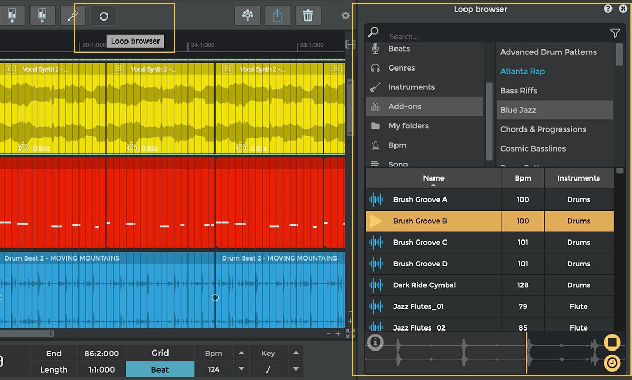This screenshot has width=632, height=380.
Task: Click the timeline horizontal scrollbar thumb
Action: tap(26, 333)
